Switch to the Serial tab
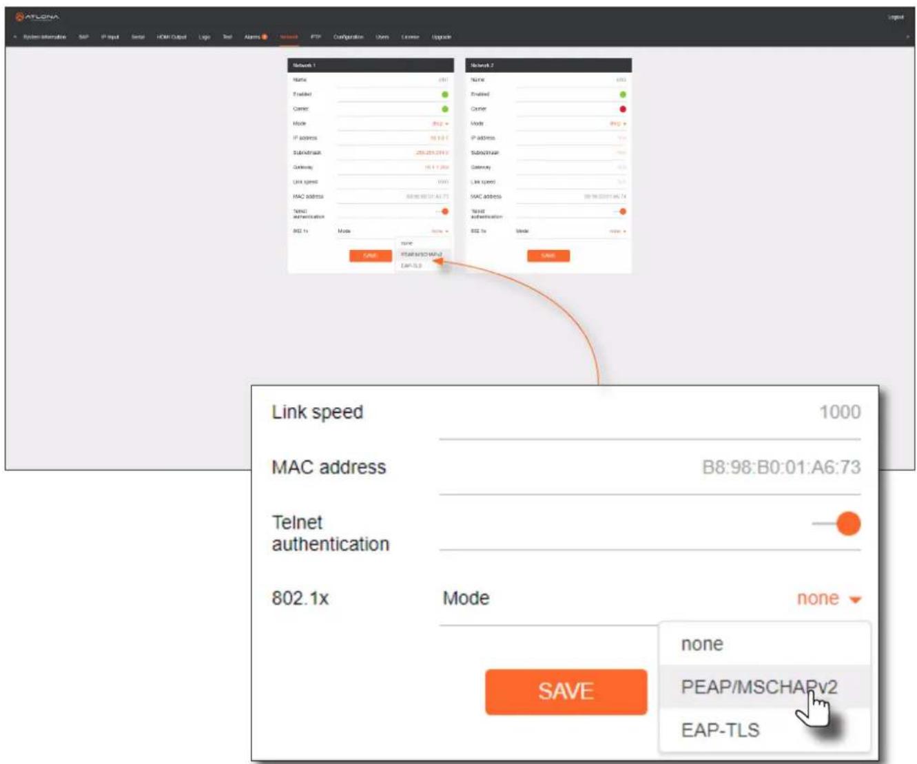This screenshot has width=917, height=764. 138,37
